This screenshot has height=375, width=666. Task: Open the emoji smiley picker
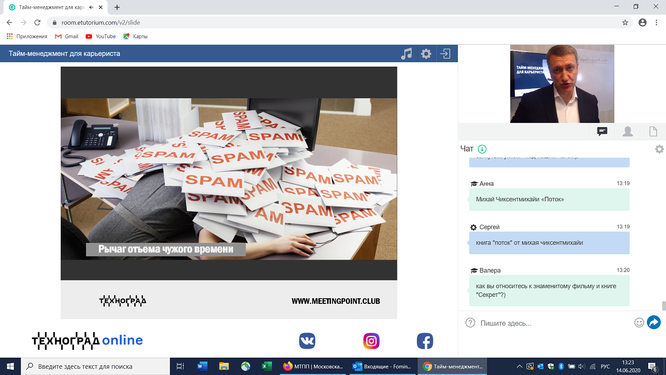point(639,323)
